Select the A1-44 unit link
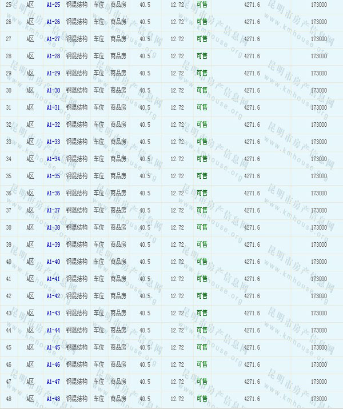343x409 pixels. 53,330
